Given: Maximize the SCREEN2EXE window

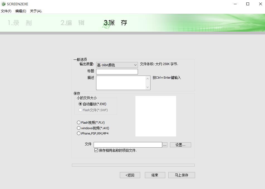Looking at the screenshot, I should pos(248,4).
